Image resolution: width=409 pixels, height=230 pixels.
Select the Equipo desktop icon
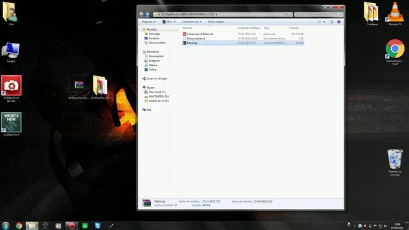(11, 52)
